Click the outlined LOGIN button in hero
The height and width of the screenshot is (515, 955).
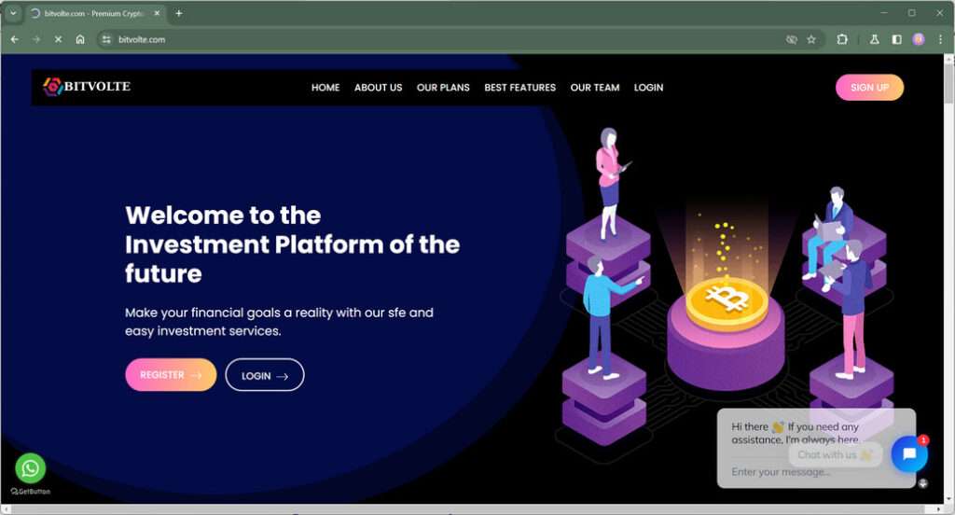pyautogui.click(x=264, y=375)
